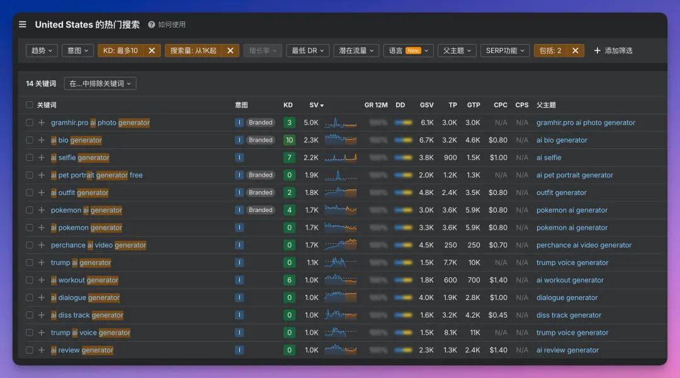The image size is (680, 378).
Task: Toggle the select-all 关键词 header checkbox
Action: coord(30,105)
